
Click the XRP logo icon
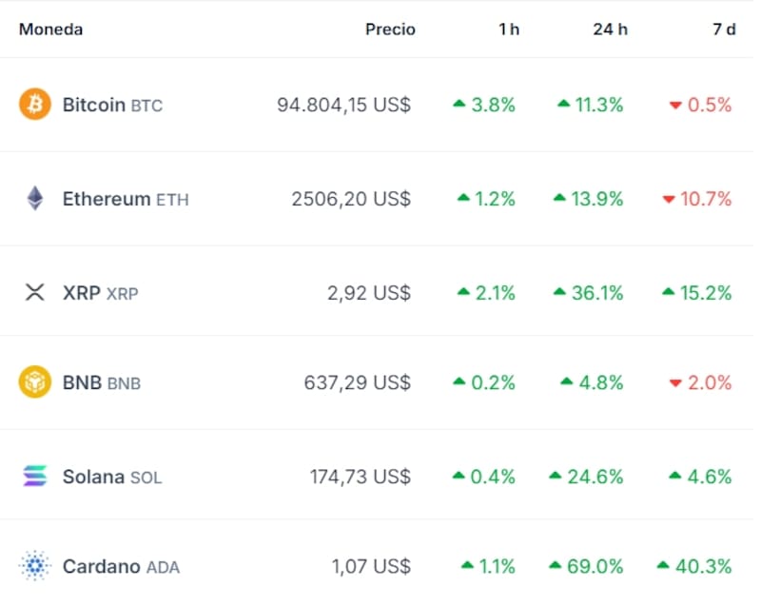[34, 292]
